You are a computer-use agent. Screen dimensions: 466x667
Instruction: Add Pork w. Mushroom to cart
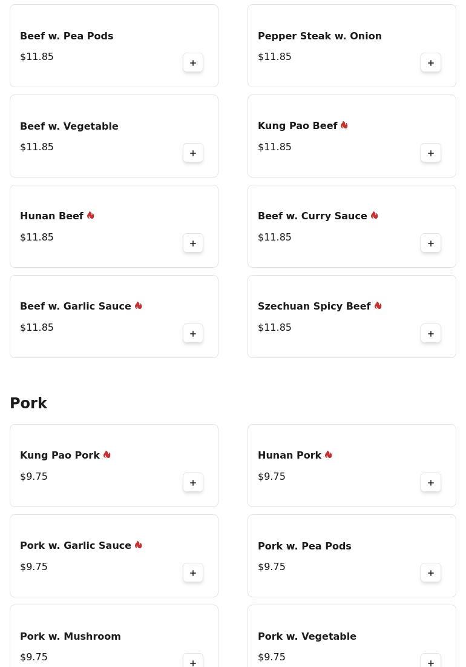tap(193, 662)
